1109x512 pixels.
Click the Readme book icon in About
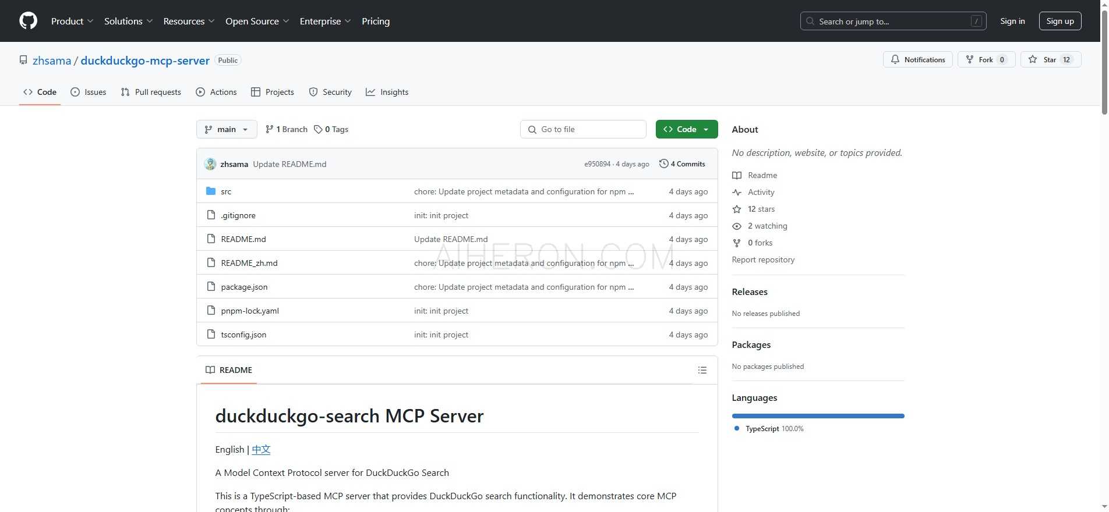point(737,175)
